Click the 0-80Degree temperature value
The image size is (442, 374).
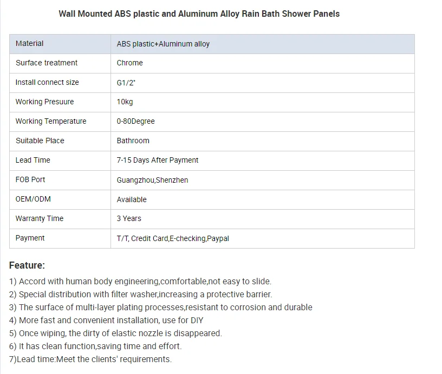coord(136,122)
